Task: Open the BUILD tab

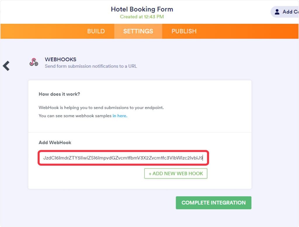Action: click(96, 31)
